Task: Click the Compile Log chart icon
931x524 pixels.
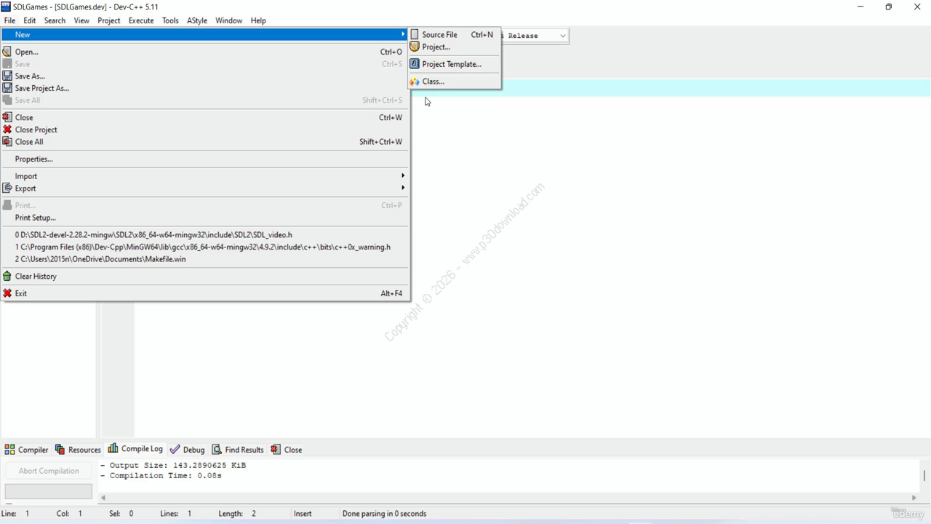Action: pos(113,448)
